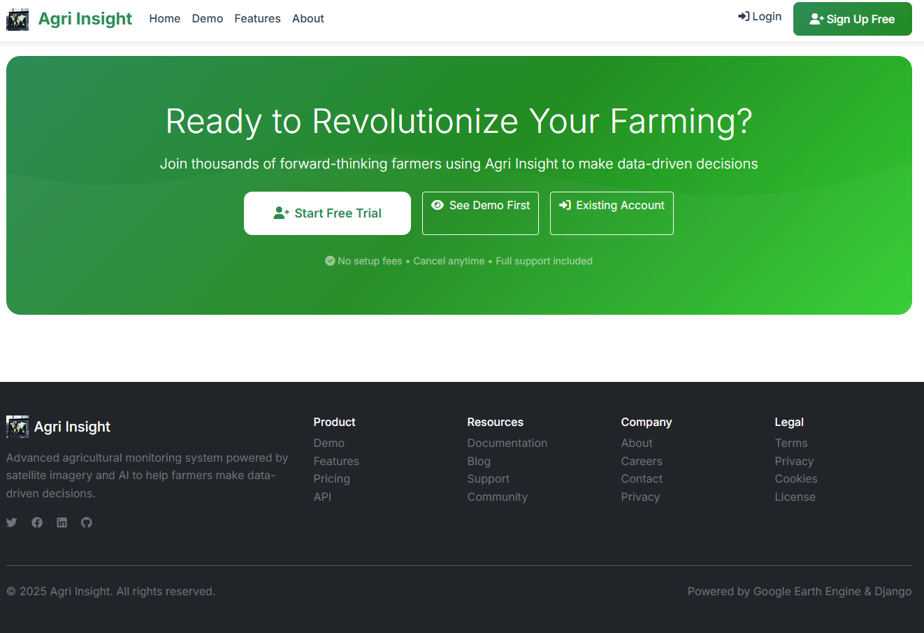Open Demo link under Product footer column
This screenshot has width=924, height=633.
pyautogui.click(x=329, y=443)
